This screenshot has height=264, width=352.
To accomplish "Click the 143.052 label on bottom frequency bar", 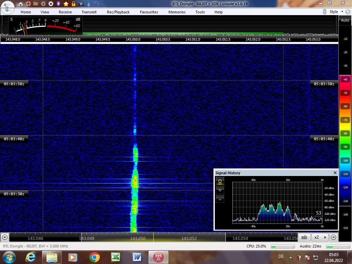I will (x=189, y=239).
